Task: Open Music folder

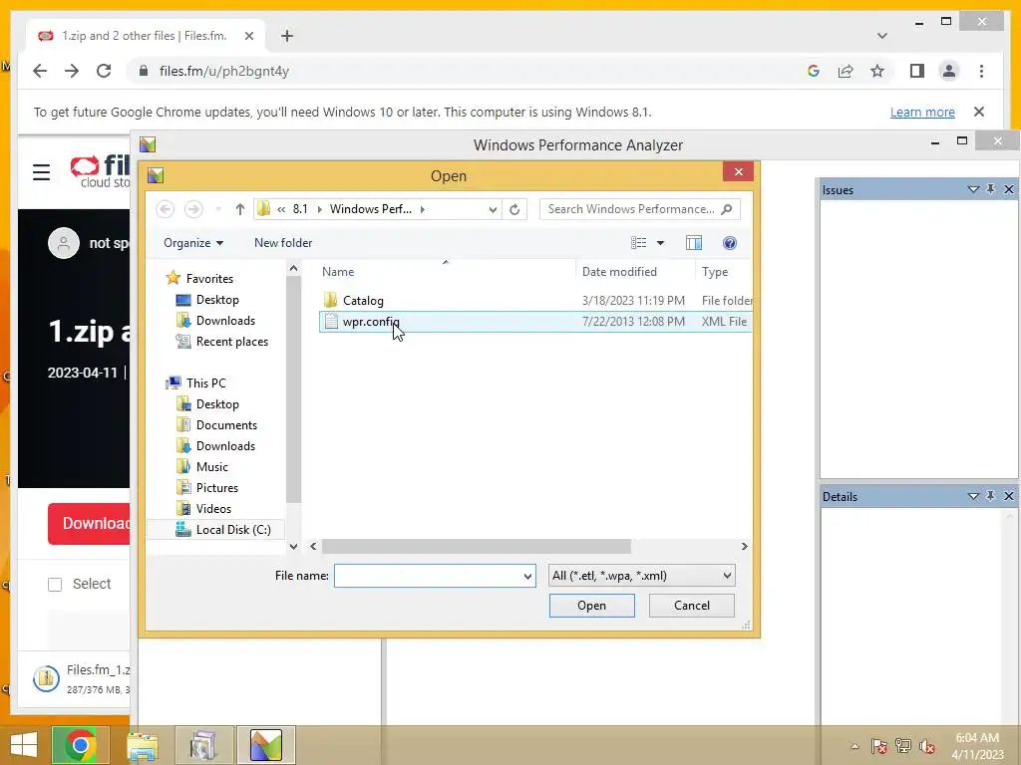Action: click(x=211, y=466)
